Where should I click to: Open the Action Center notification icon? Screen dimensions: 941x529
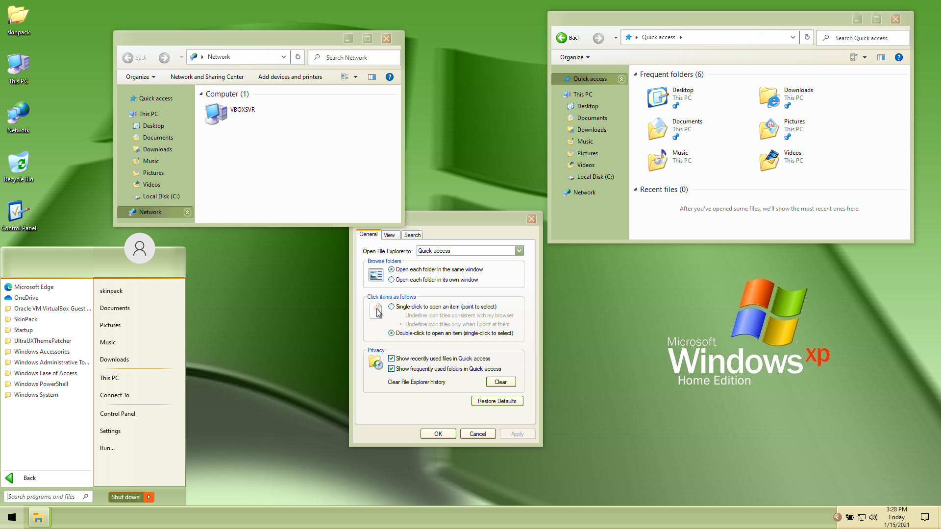(x=924, y=517)
